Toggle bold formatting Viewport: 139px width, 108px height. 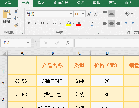pos(29,23)
